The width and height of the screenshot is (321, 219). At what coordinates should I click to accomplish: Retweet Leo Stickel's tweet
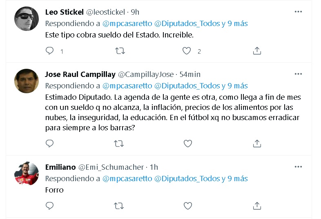coord(119,51)
